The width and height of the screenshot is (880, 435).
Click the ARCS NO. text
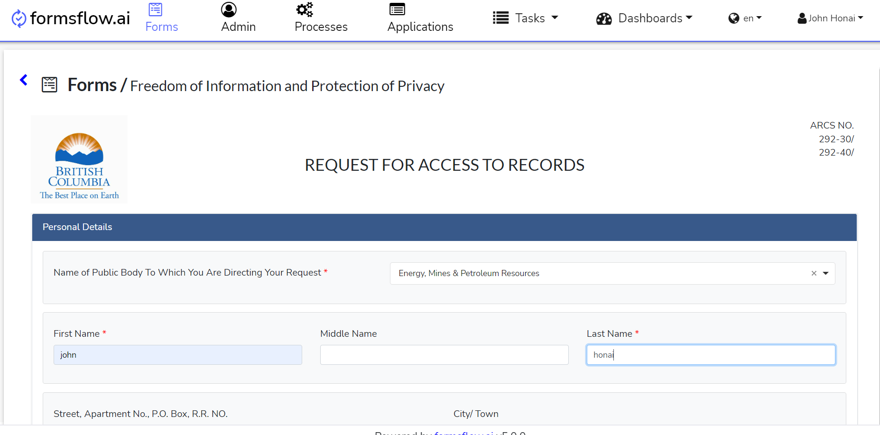tap(832, 125)
